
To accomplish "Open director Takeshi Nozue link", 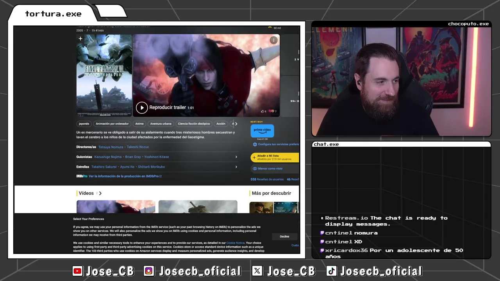I will click(x=138, y=147).
